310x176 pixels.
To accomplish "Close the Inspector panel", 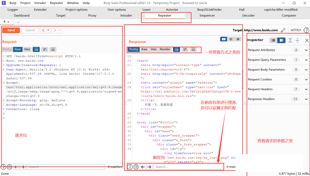I will pyautogui.click(x=307, y=40).
